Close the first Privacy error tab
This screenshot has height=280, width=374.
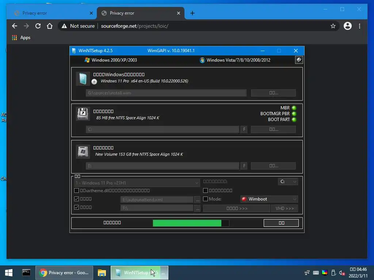91,13
